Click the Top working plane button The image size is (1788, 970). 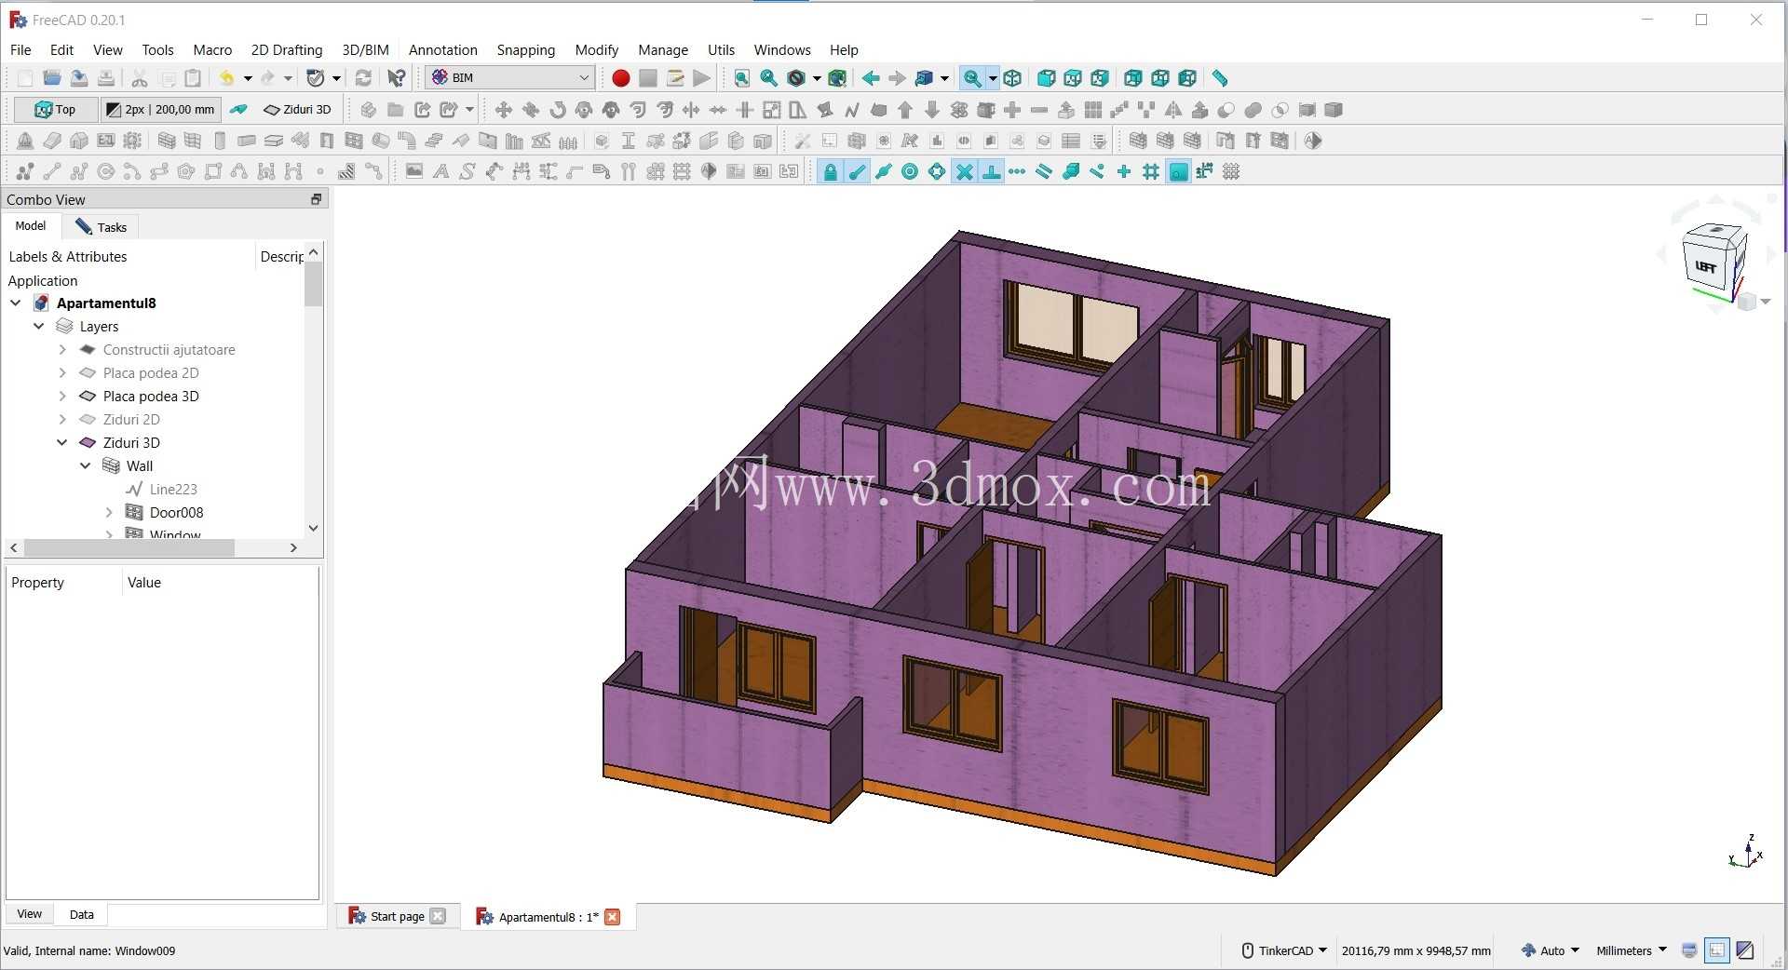[x=55, y=110]
